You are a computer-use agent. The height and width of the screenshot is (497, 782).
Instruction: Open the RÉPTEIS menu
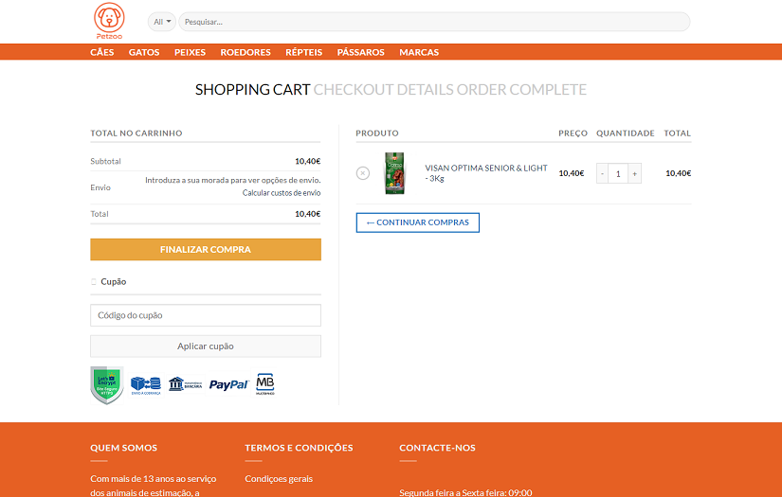tap(303, 52)
